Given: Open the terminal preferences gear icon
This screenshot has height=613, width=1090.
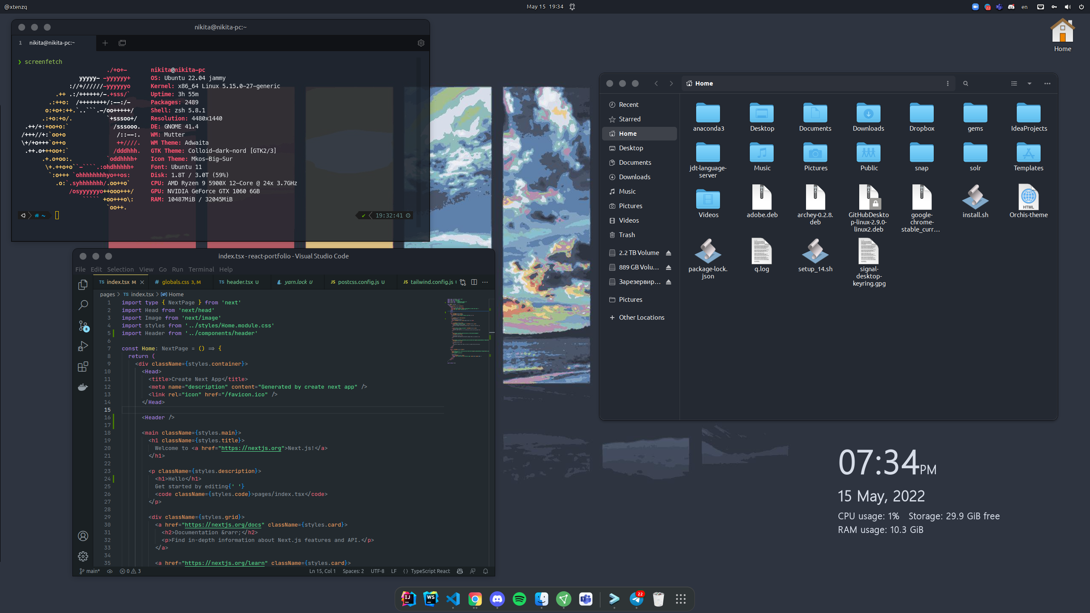Looking at the screenshot, I should pyautogui.click(x=421, y=43).
